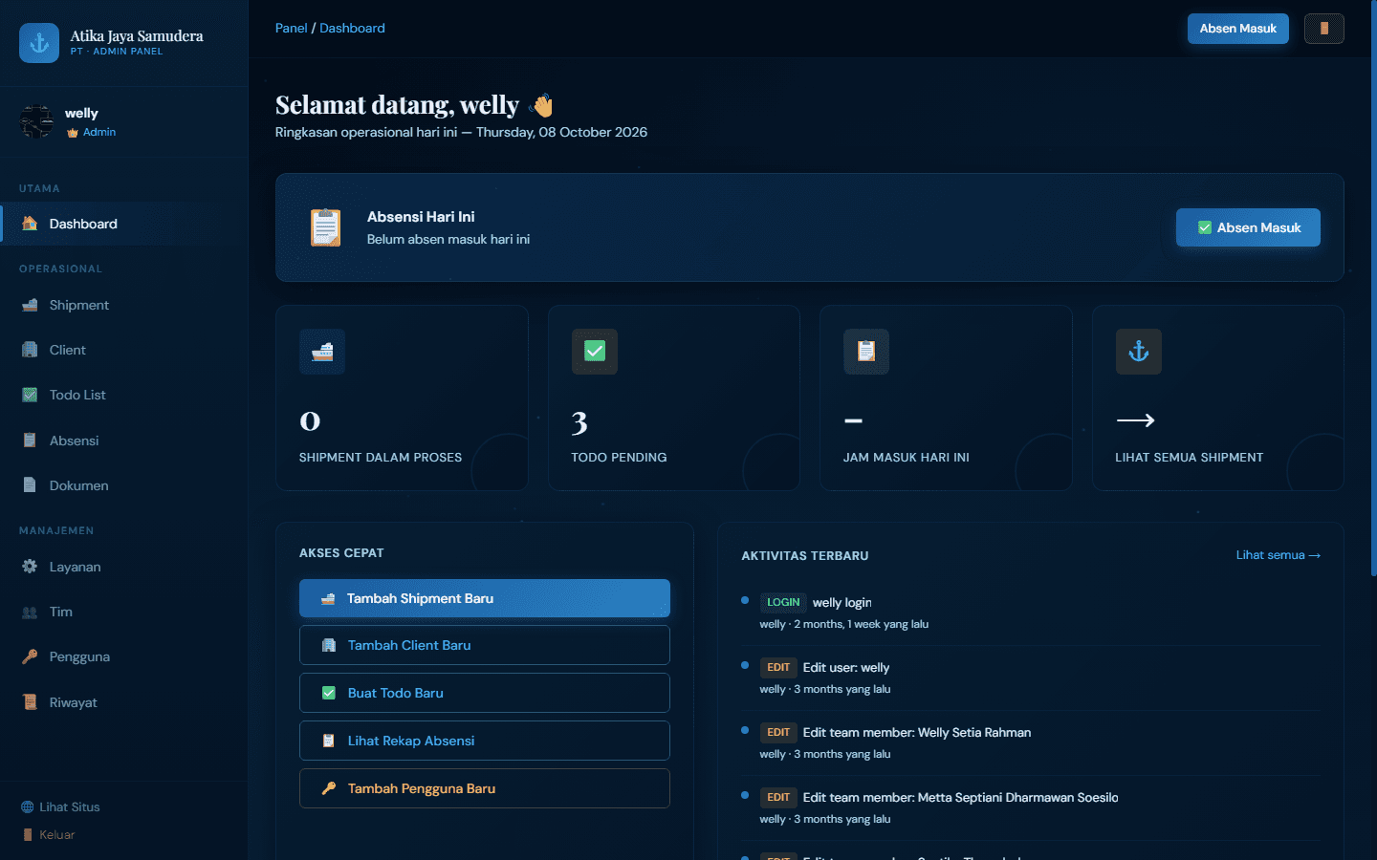1377x860 pixels.
Task: Open Lihat semua activity link
Action: [1278, 555]
